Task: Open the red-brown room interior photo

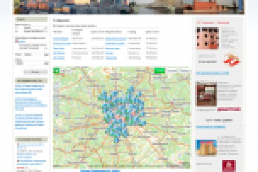Action: click(x=206, y=94)
